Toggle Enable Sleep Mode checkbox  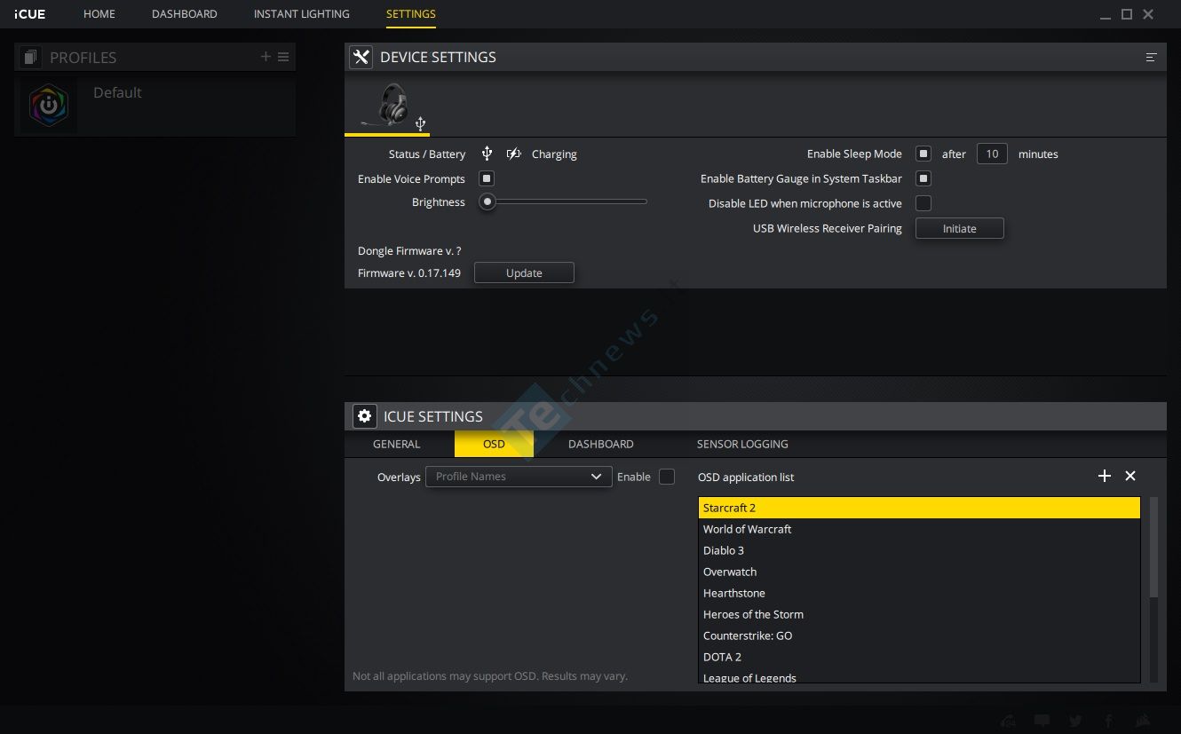[x=923, y=154]
